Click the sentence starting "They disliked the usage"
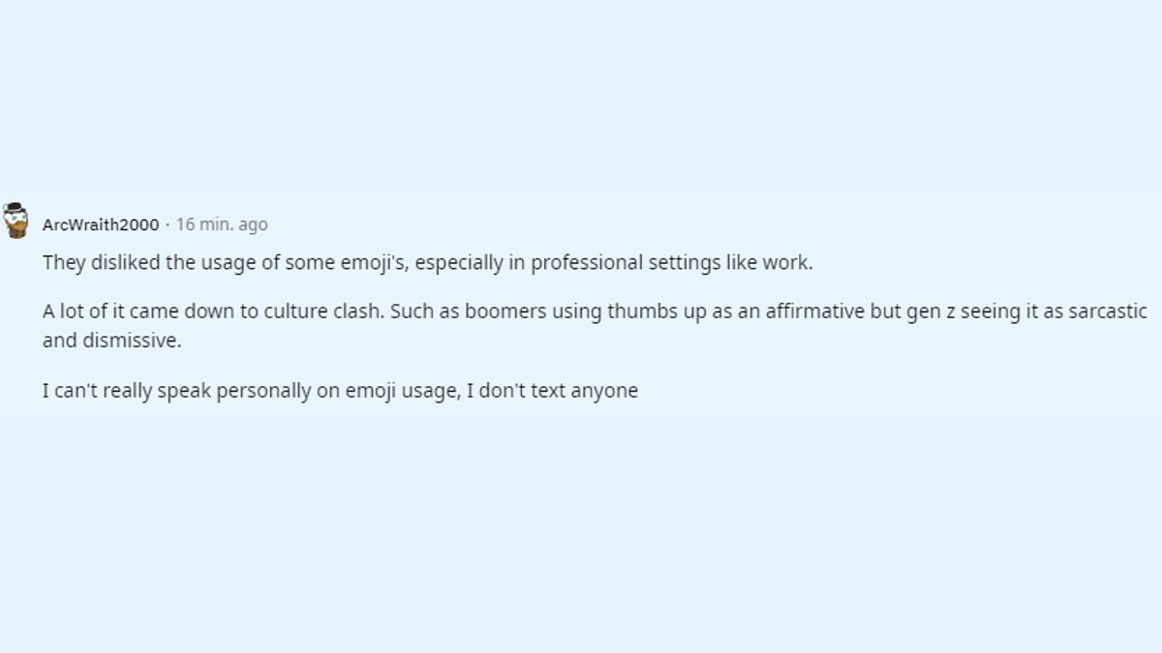1162x653 pixels. (427, 262)
